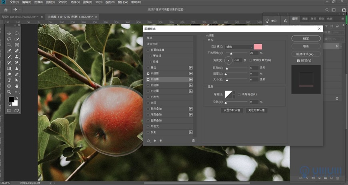
Task: Select the Eraser tool
Action: (x=17, y=63)
